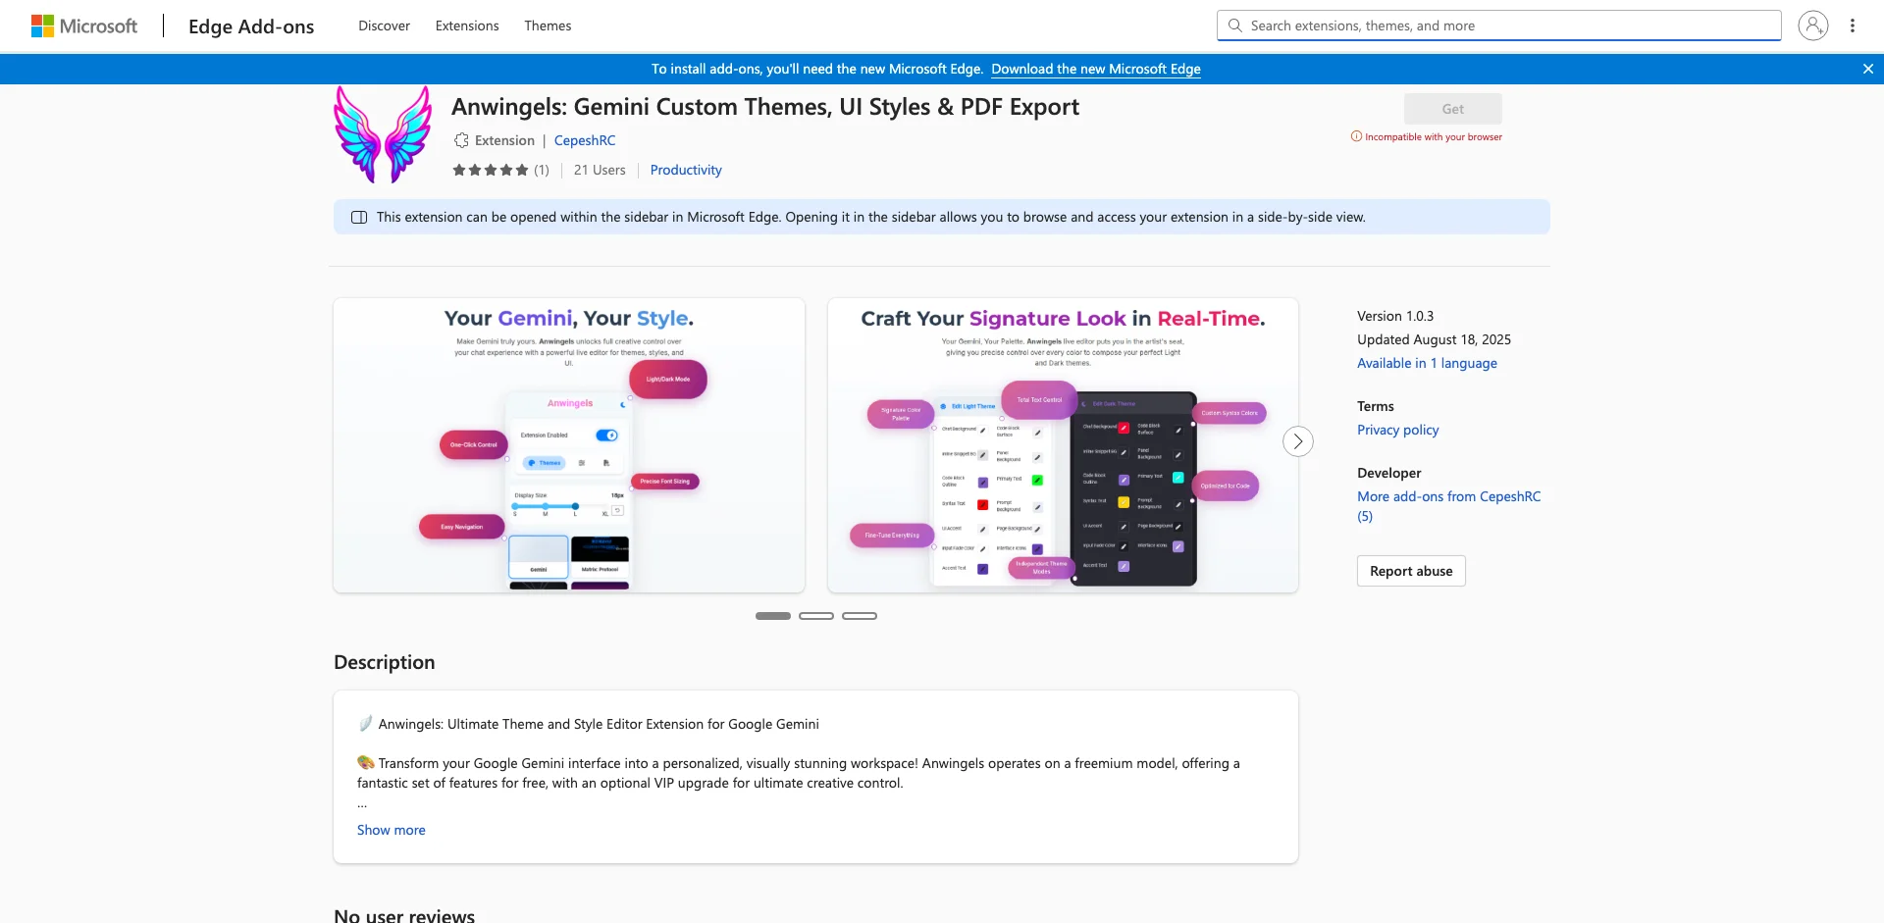
Task: Click the extension puzzle-piece icon next to Extension
Action: pos(461,140)
